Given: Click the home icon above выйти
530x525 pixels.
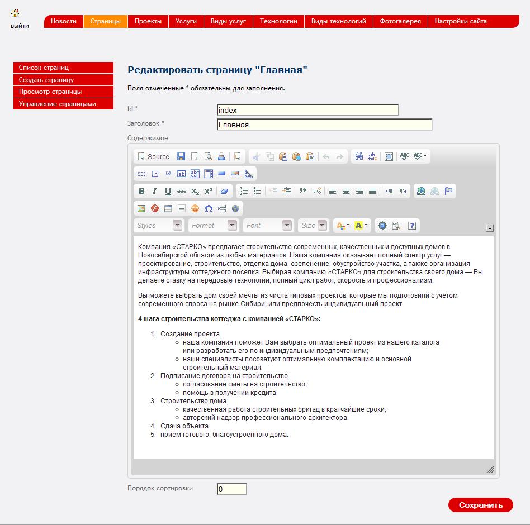Looking at the screenshot, I should click(x=15, y=13).
